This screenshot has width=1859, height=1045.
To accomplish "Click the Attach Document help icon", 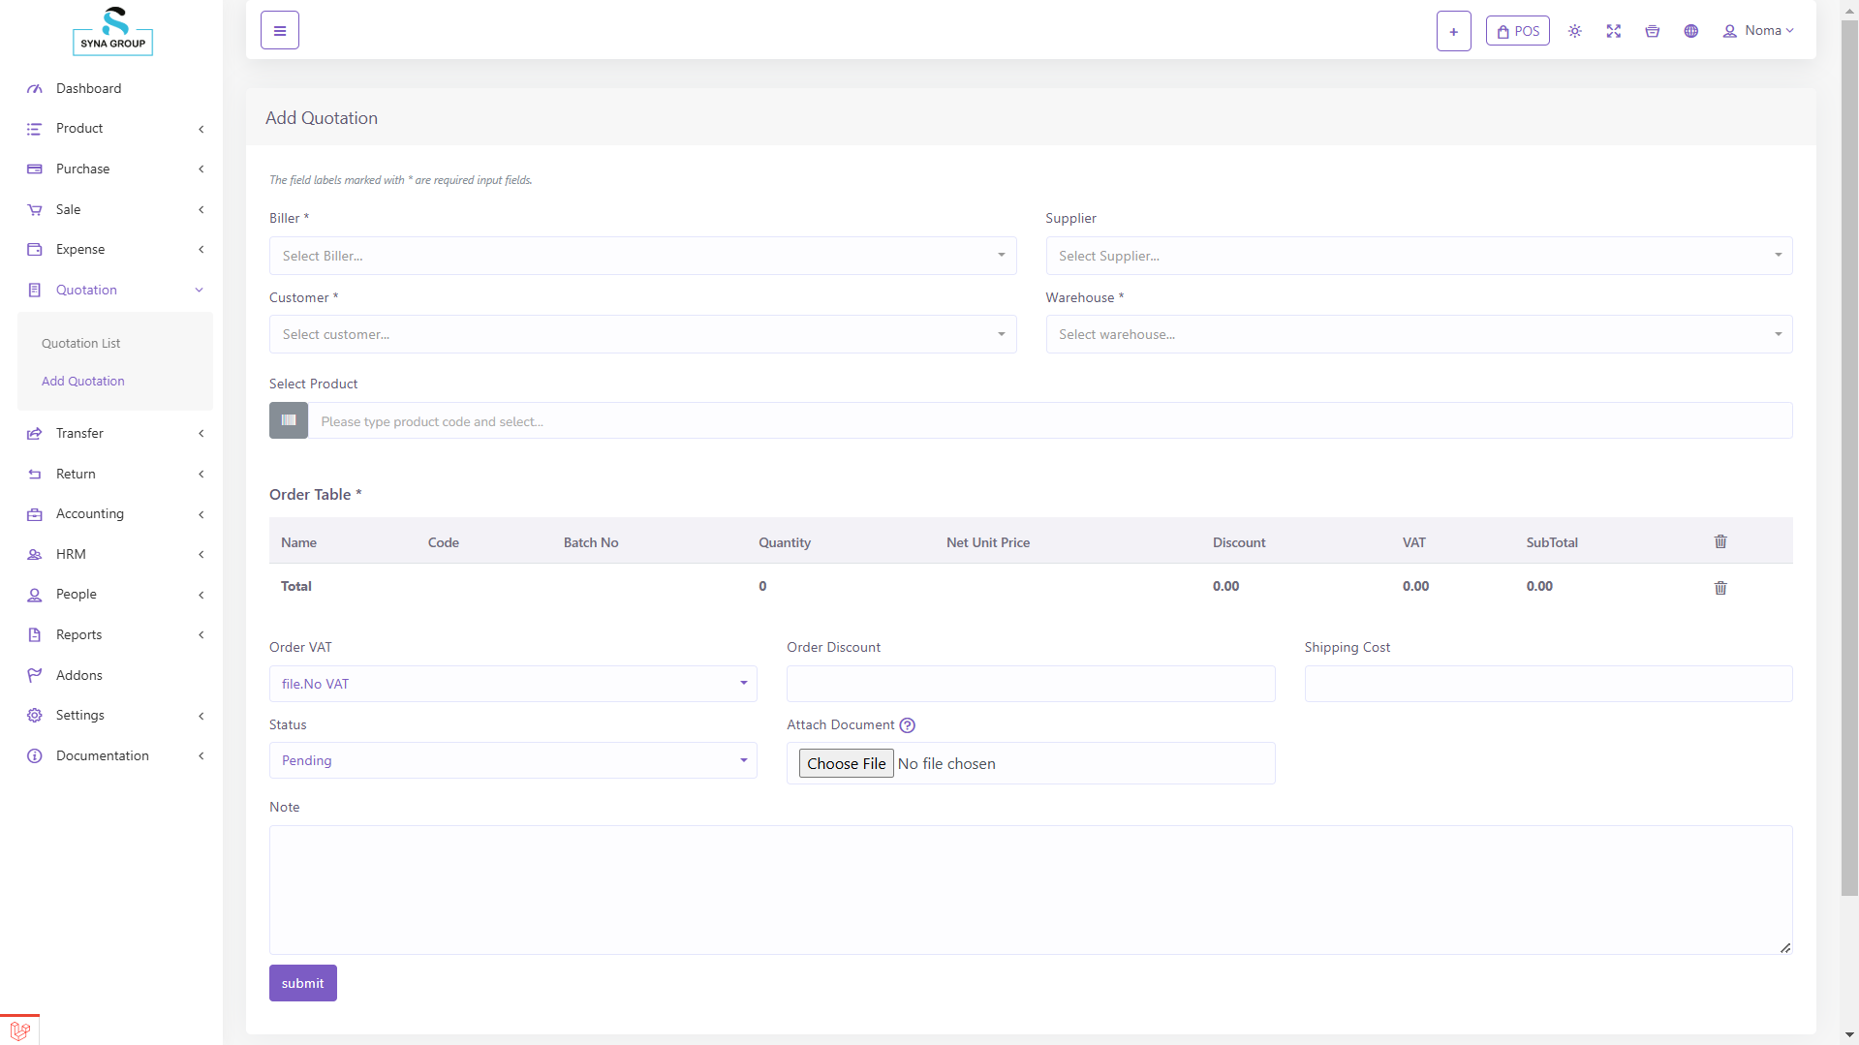I will [907, 725].
